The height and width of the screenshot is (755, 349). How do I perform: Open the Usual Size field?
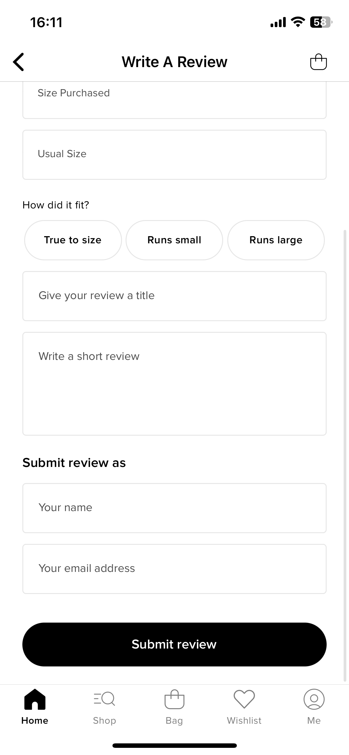point(174,155)
